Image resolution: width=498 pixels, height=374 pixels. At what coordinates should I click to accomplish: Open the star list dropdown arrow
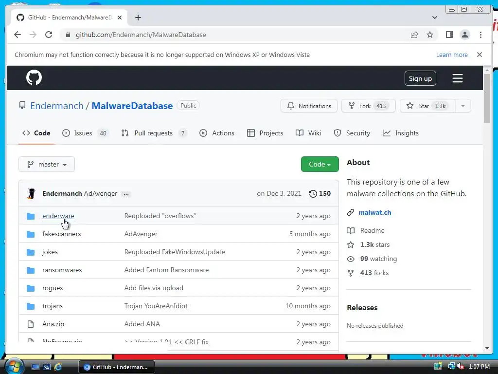[463, 106]
